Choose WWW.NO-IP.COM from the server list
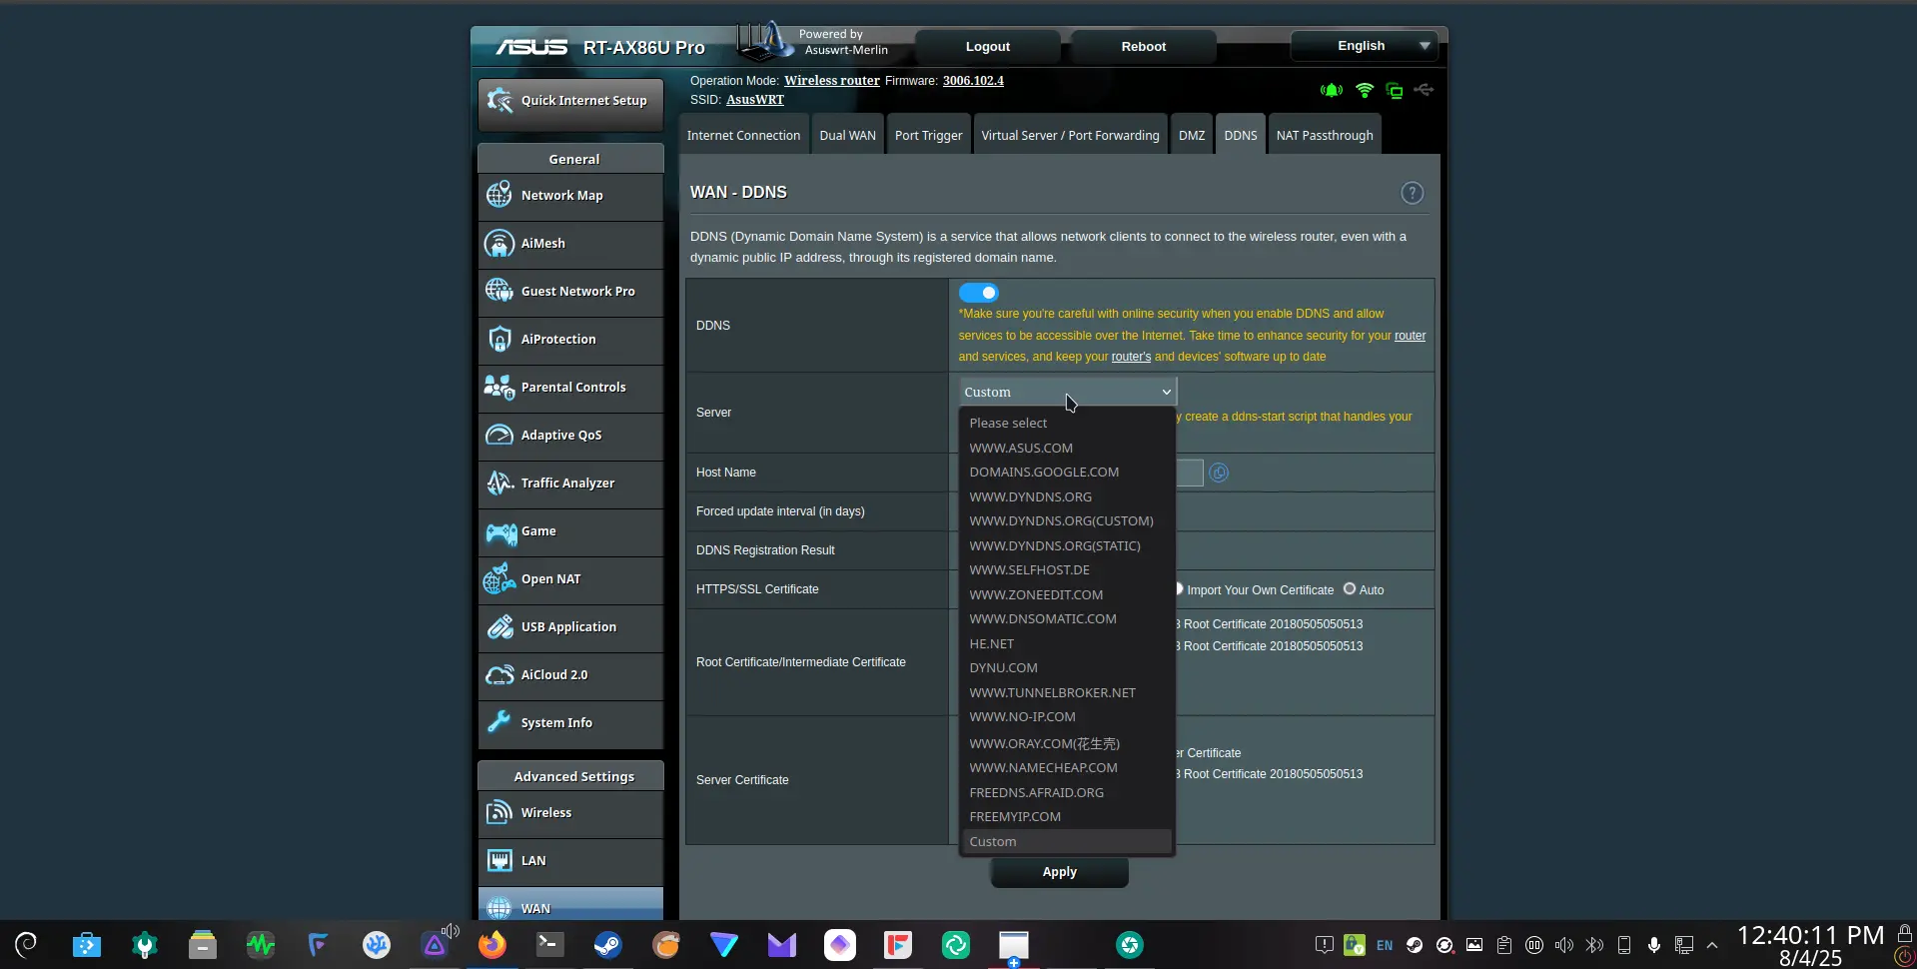1917x969 pixels. click(x=1022, y=717)
